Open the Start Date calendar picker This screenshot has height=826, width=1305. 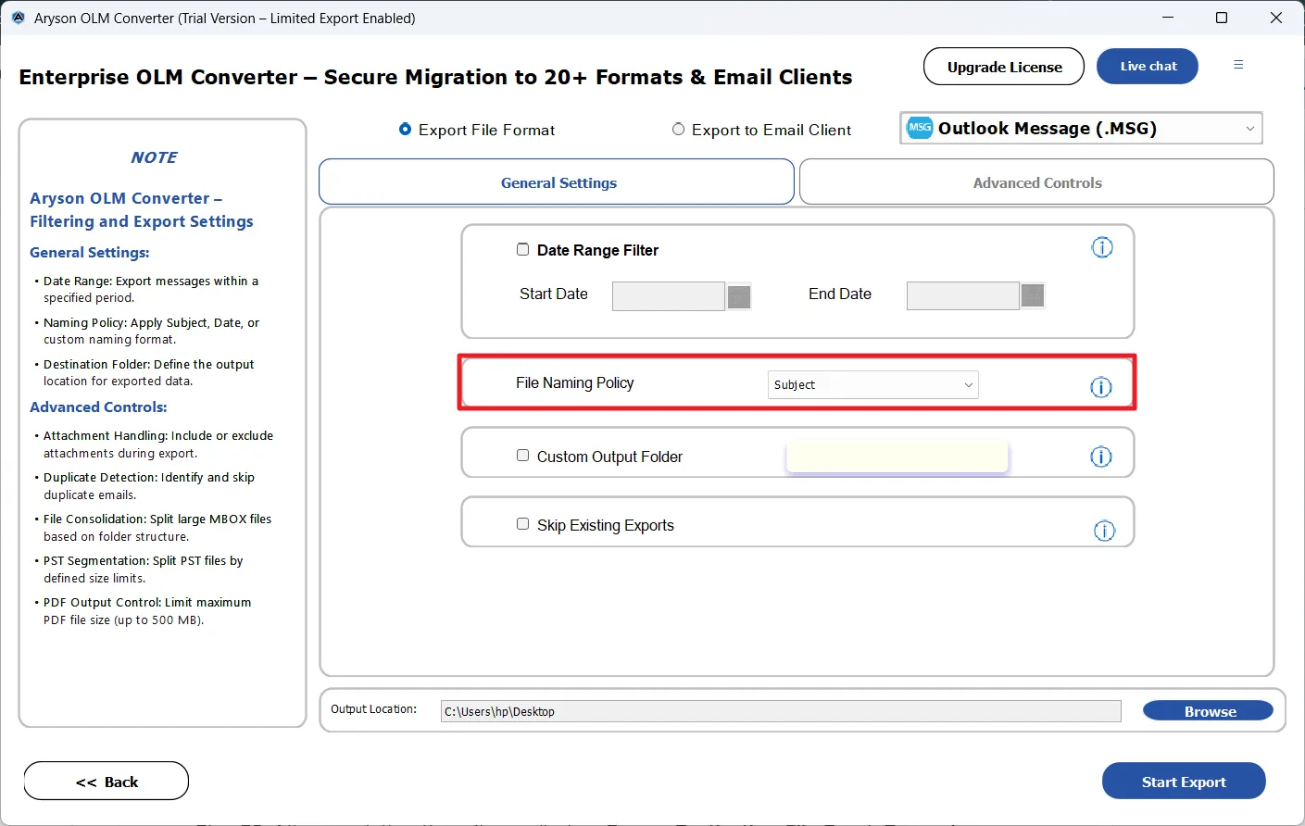(738, 296)
